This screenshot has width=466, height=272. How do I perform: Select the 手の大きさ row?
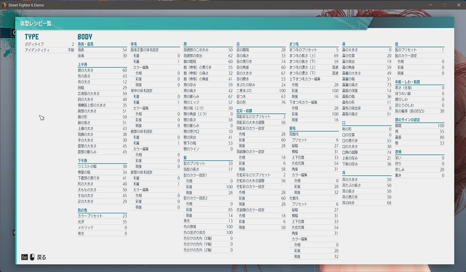[x=102, y=140]
